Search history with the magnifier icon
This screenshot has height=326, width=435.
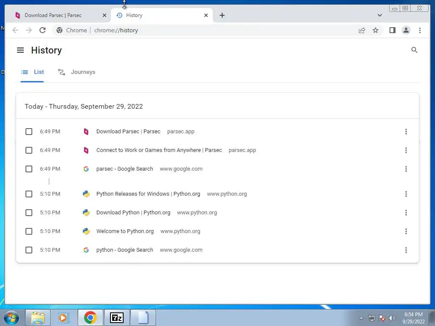(414, 50)
